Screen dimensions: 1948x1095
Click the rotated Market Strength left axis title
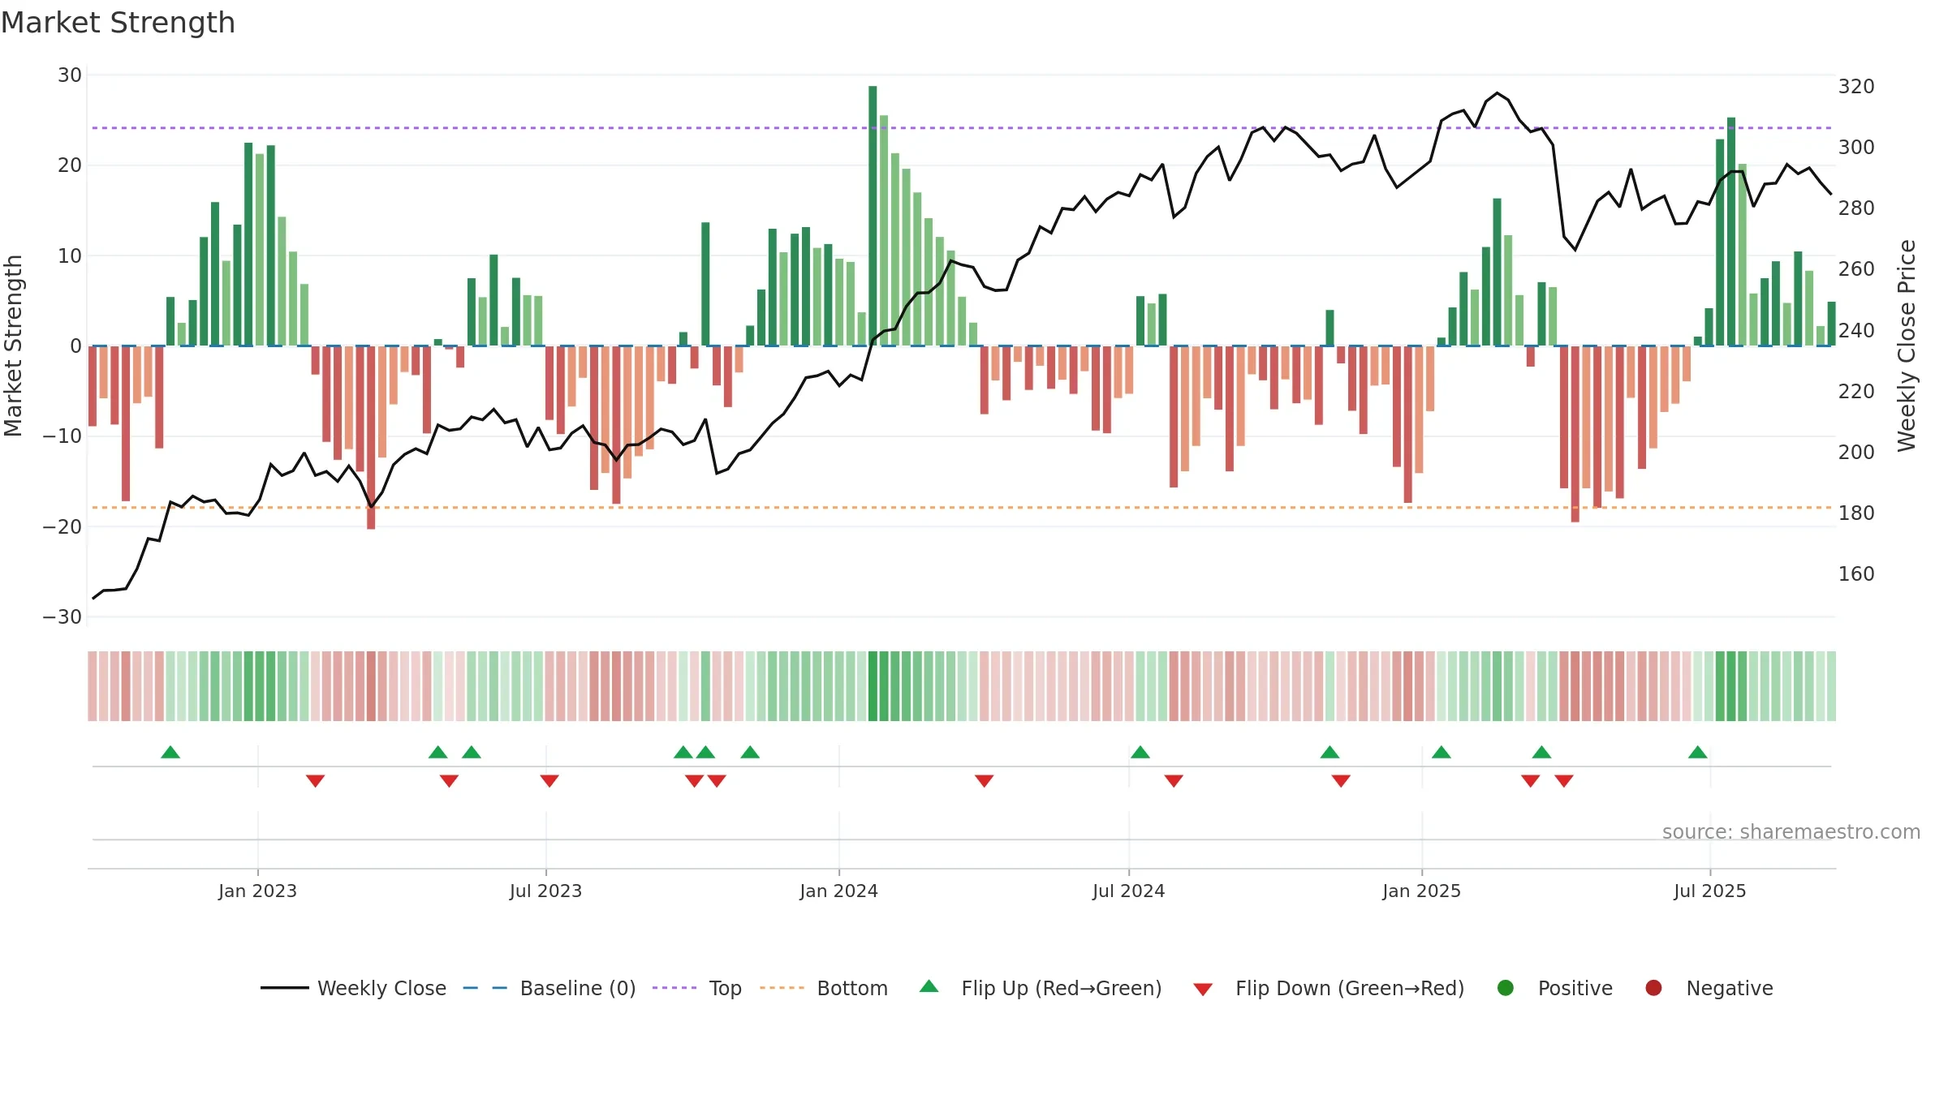tap(13, 346)
